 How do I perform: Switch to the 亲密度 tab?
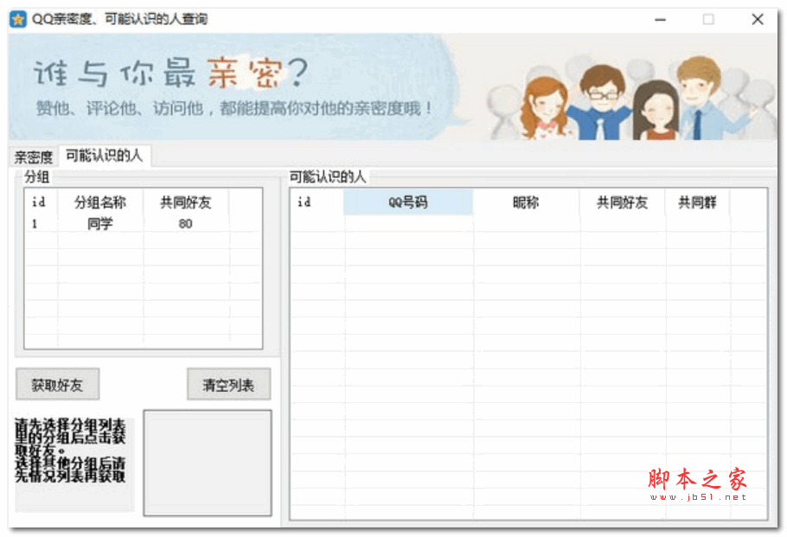[x=31, y=157]
